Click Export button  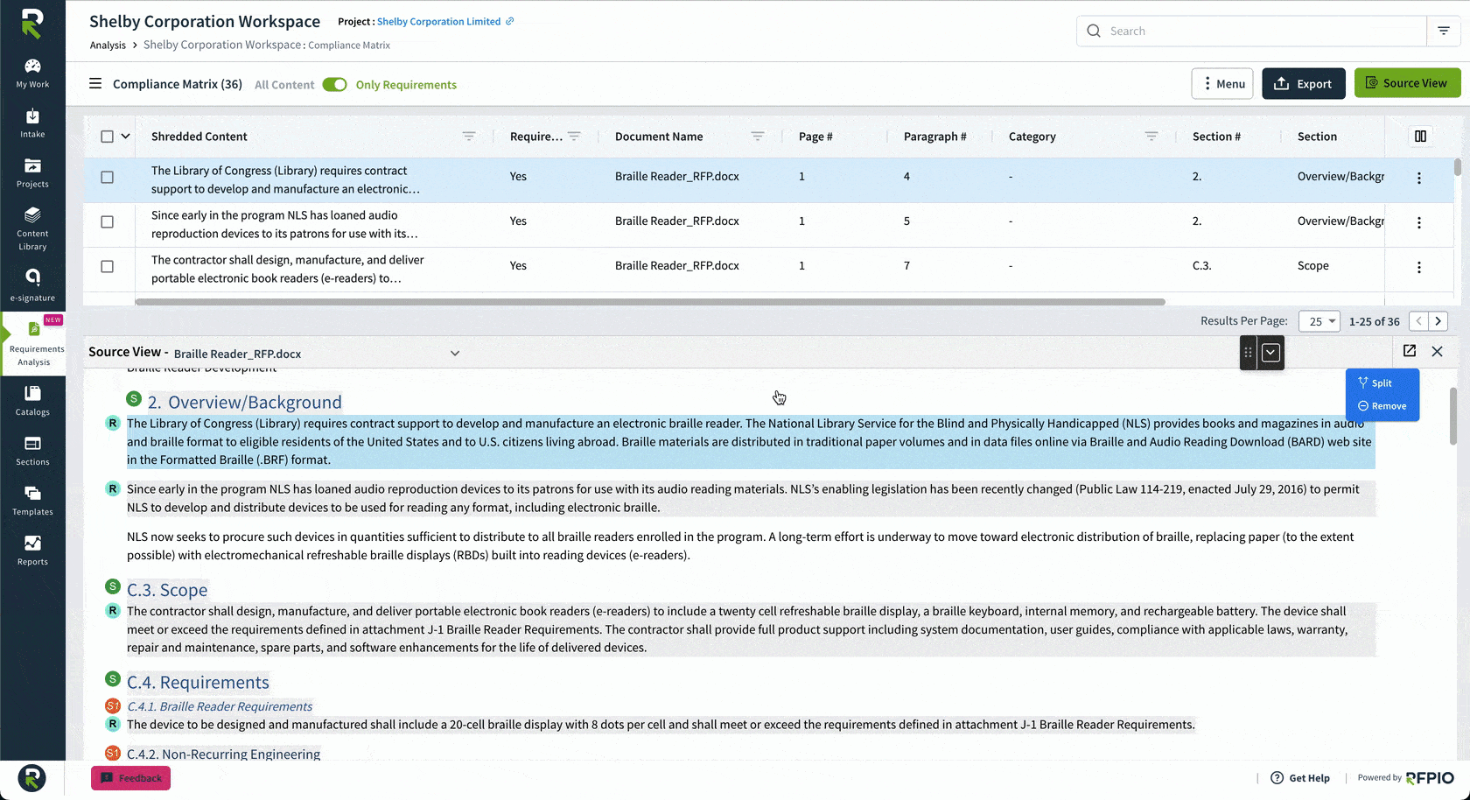1303,83
